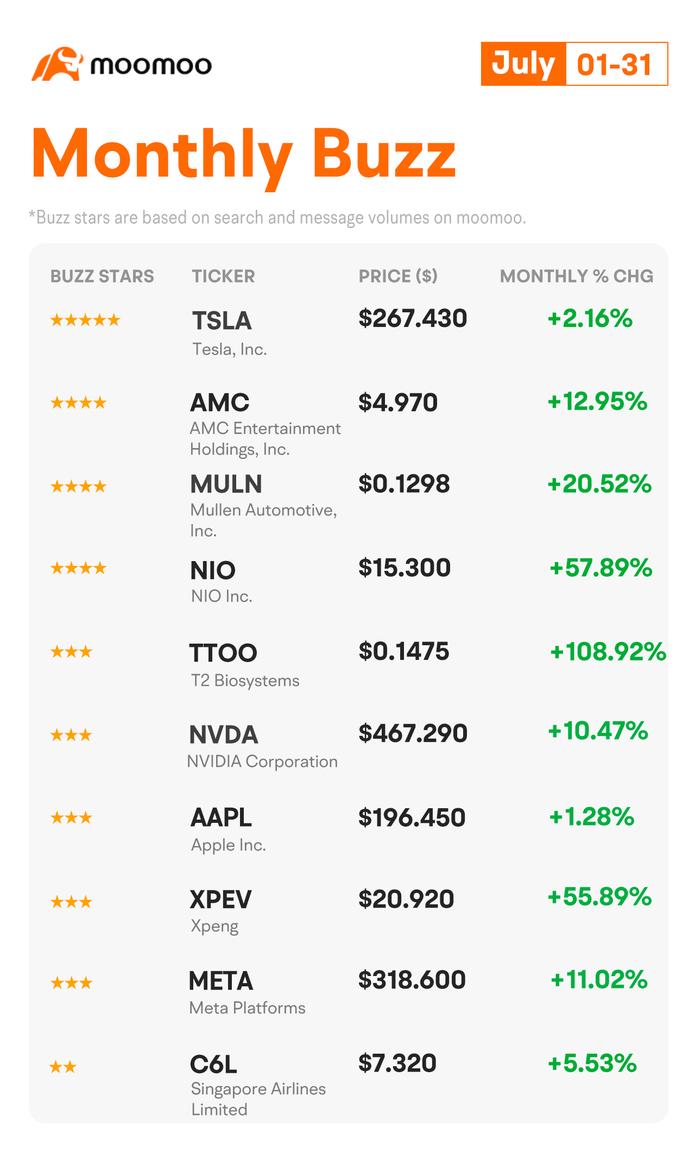
Task: Click the Monthly Buzz title
Action: point(244,155)
